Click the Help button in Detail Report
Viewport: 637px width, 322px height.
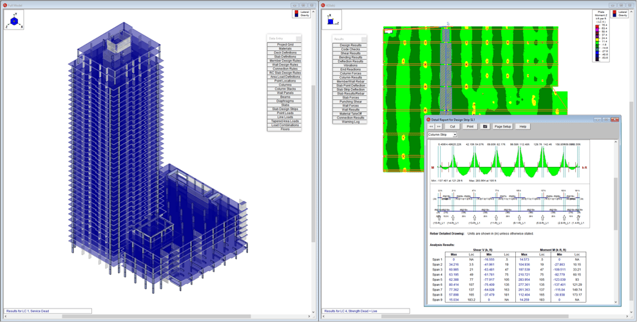click(x=523, y=127)
